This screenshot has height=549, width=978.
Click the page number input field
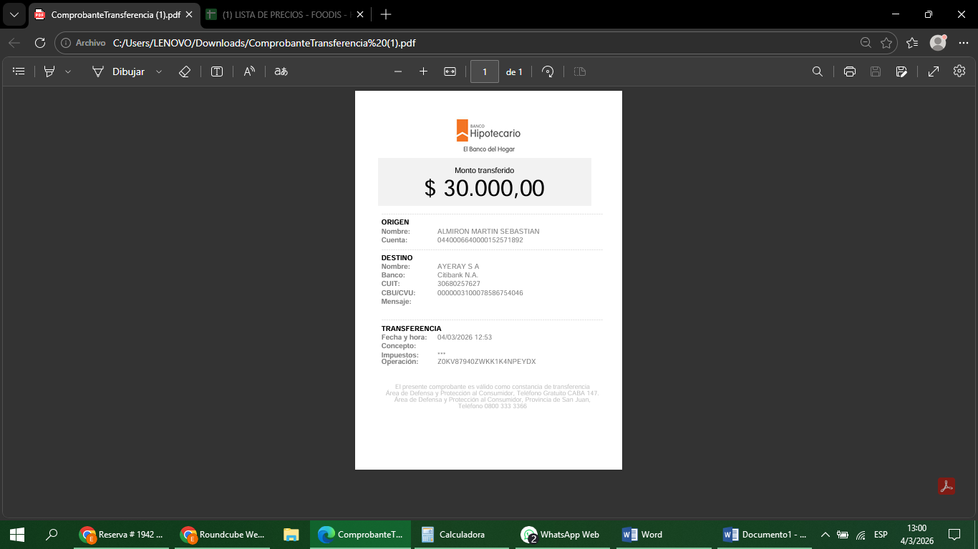(x=485, y=71)
